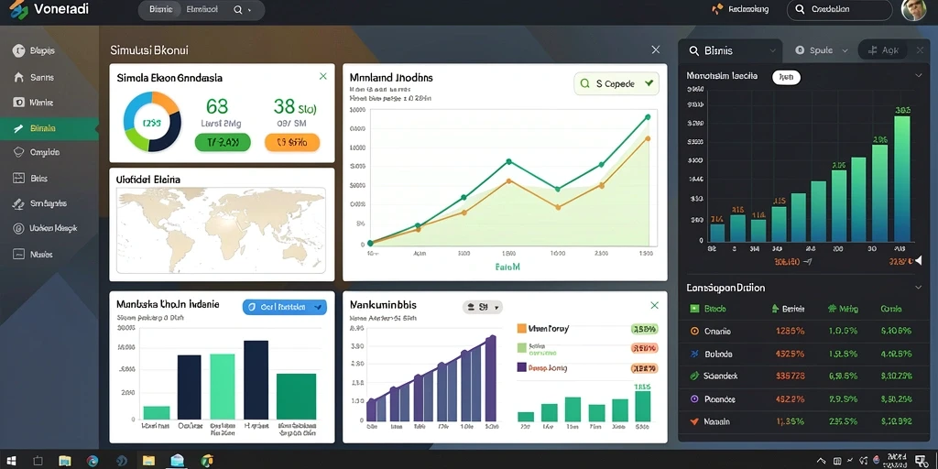Collapse the Monoteim laecile panel chevron

(x=918, y=76)
